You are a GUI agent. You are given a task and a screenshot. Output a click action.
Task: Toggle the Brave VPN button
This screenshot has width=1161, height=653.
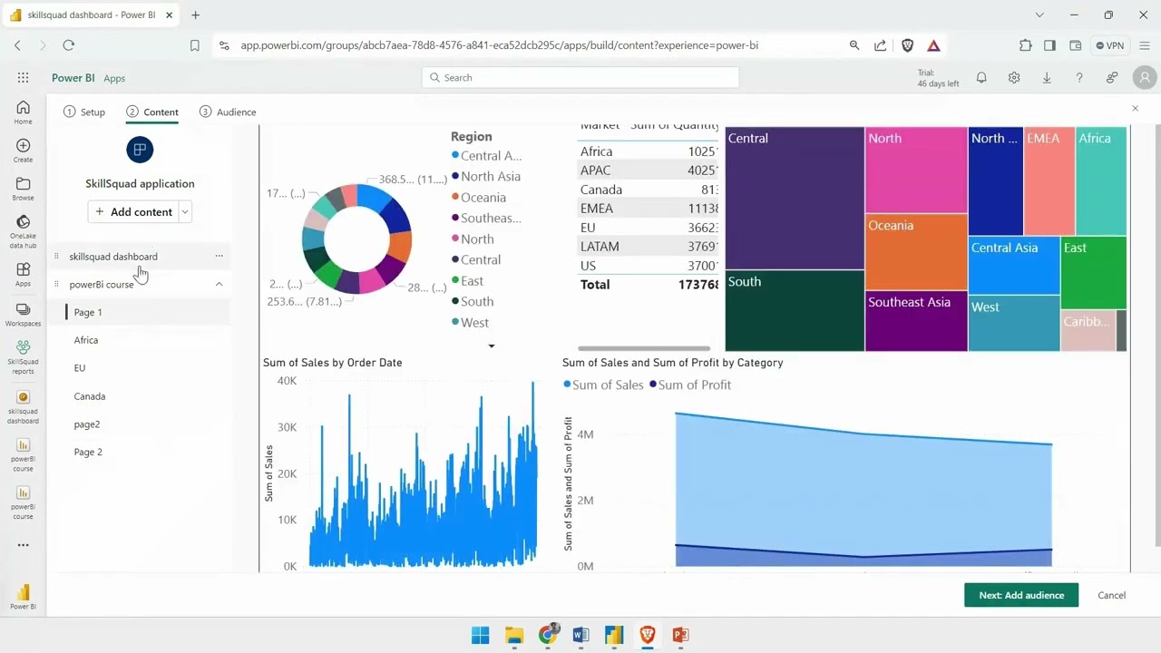(x=1109, y=45)
